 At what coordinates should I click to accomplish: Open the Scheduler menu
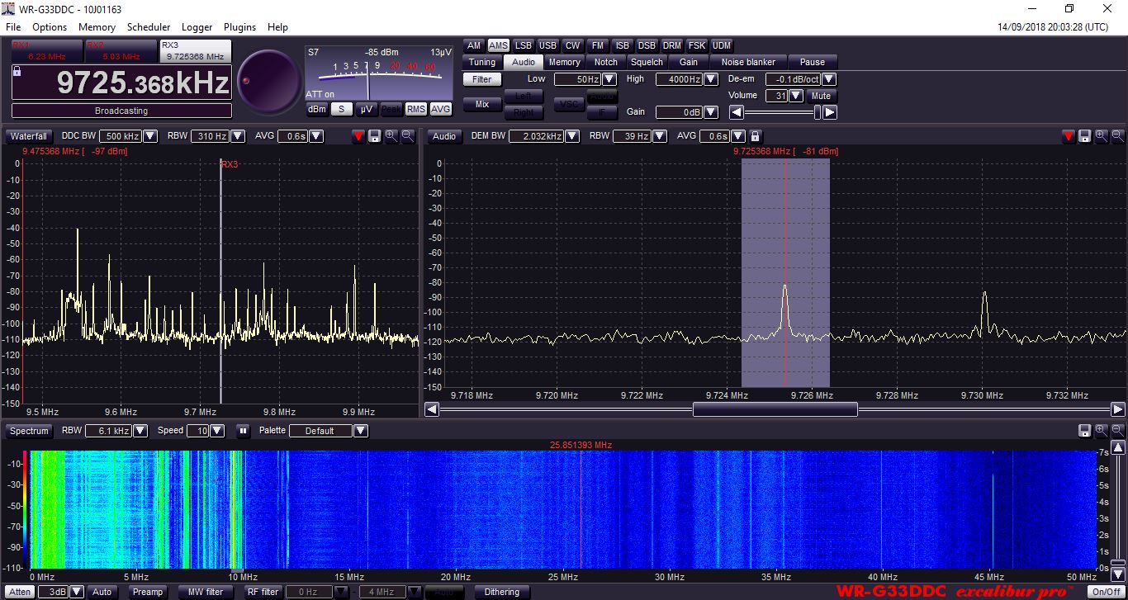[x=149, y=27]
